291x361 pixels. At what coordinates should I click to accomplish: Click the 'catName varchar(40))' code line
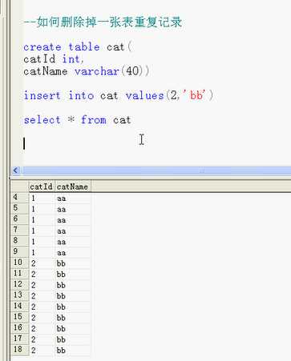[x=87, y=71]
